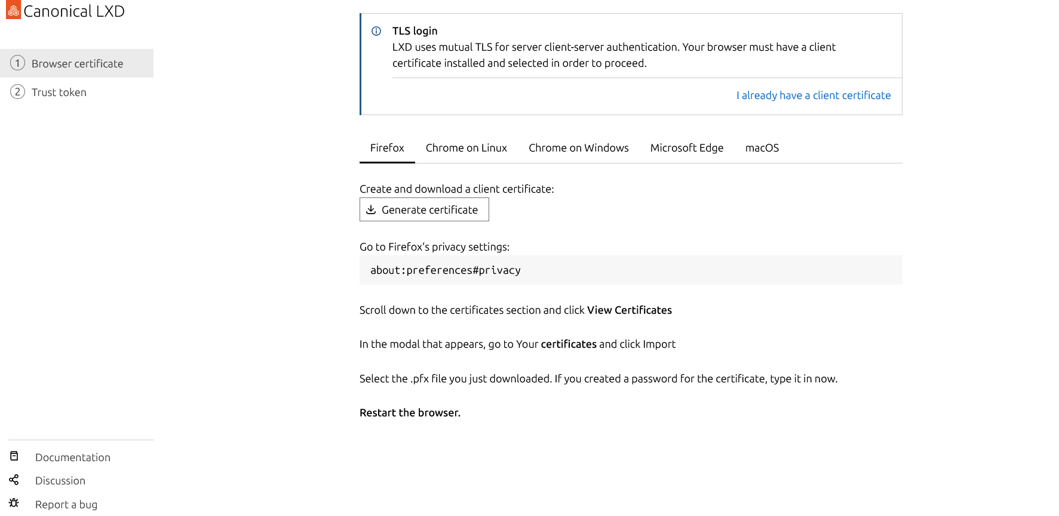1059x516 pixels.
Task: Click the Canonical LXD logo icon
Action: click(x=13, y=10)
